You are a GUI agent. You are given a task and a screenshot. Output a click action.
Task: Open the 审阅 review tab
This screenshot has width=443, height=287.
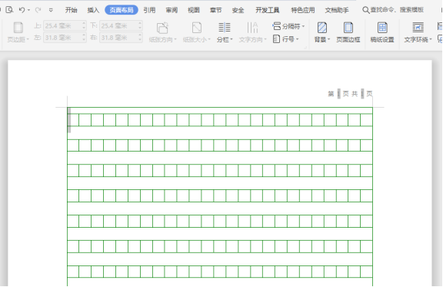(172, 10)
